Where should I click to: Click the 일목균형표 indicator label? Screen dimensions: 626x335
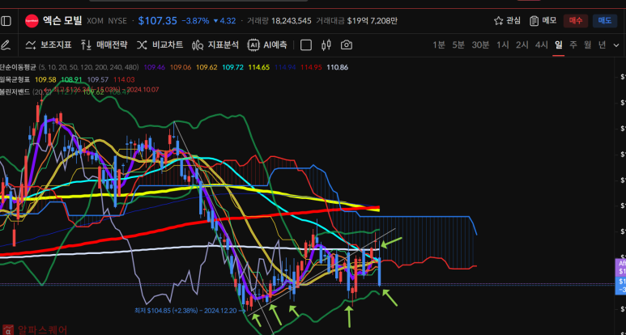pyautogui.click(x=15, y=79)
